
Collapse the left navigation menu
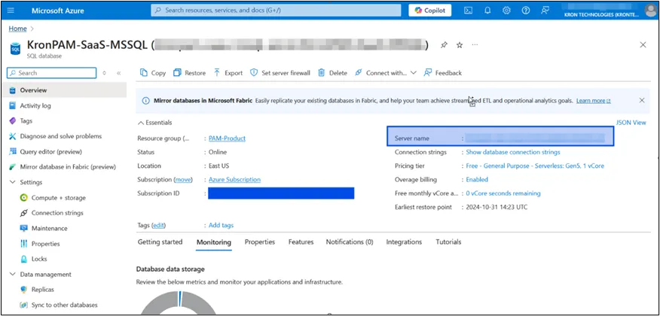pyautogui.click(x=119, y=73)
